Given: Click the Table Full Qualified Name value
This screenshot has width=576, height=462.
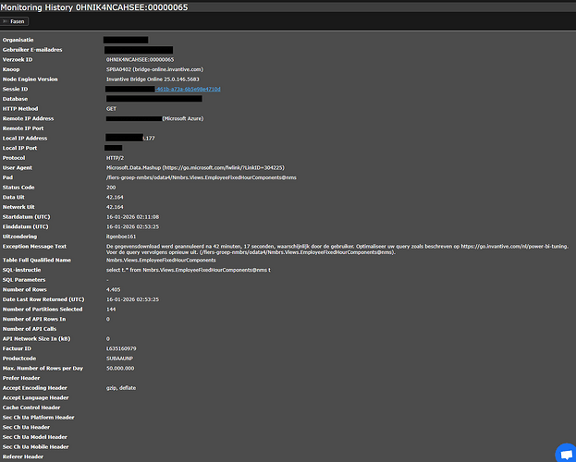Looking at the screenshot, I should point(161,260).
